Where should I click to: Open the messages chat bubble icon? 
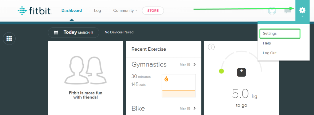(x=288, y=11)
